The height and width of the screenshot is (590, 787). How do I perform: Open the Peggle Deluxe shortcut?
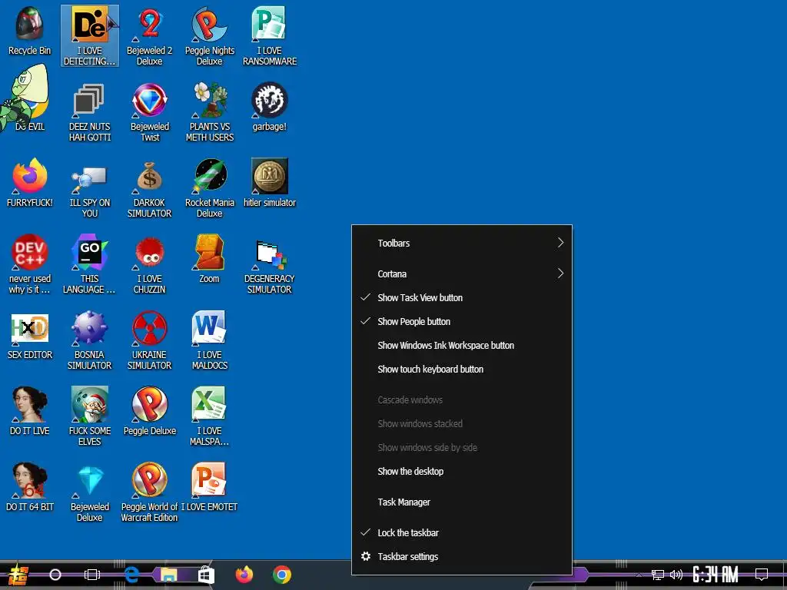coord(150,412)
